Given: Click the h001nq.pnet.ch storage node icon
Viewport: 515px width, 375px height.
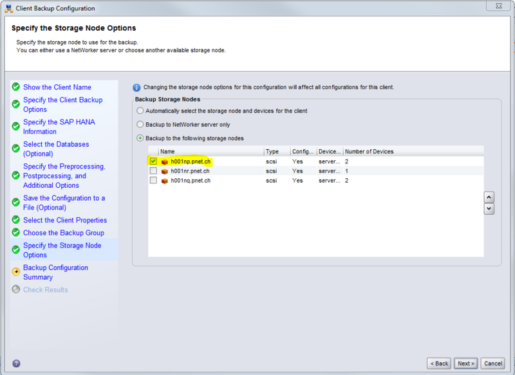Looking at the screenshot, I should 165,181.
